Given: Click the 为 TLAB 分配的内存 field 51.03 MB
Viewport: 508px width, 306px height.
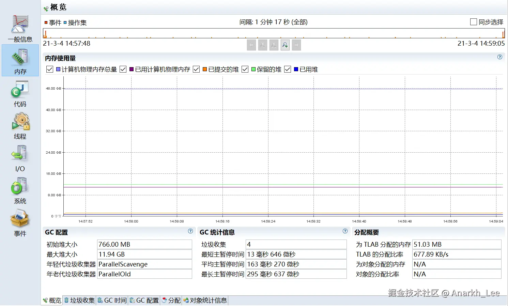Looking at the screenshot, I should pos(457,244).
